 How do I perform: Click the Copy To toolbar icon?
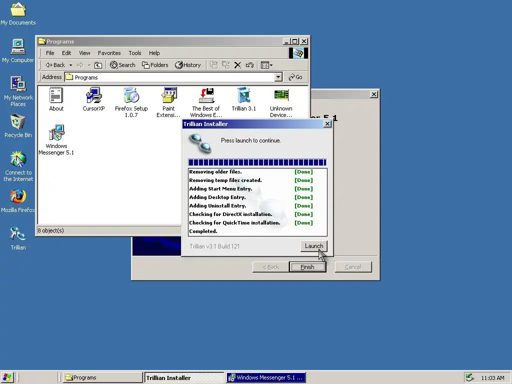tap(225, 65)
